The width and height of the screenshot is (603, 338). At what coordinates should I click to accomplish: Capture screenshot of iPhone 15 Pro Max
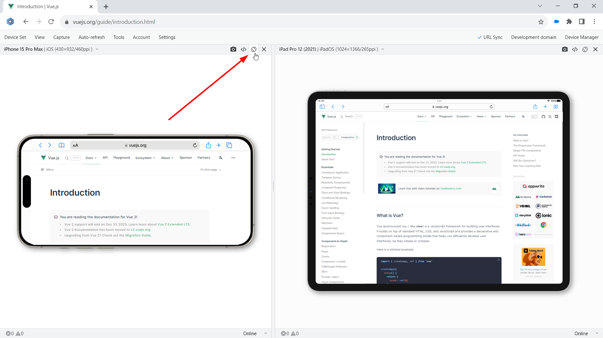click(x=233, y=49)
